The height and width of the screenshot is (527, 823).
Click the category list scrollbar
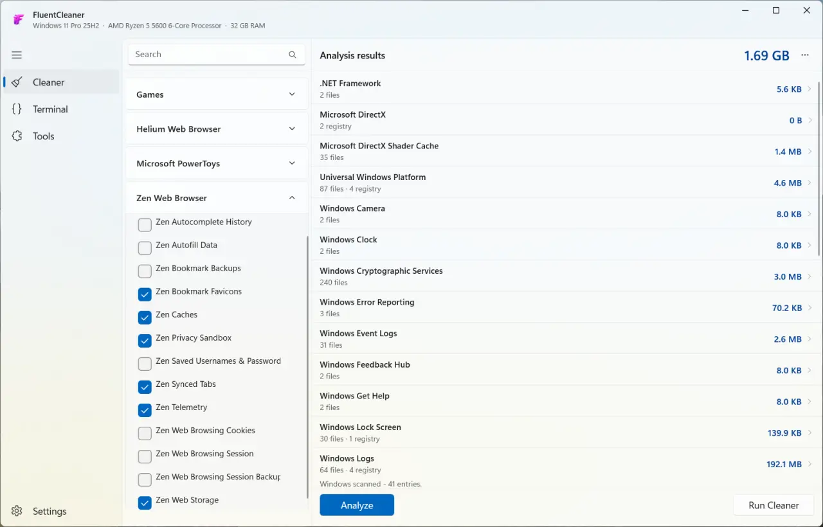pyautogui.click(x=307, y=366)
